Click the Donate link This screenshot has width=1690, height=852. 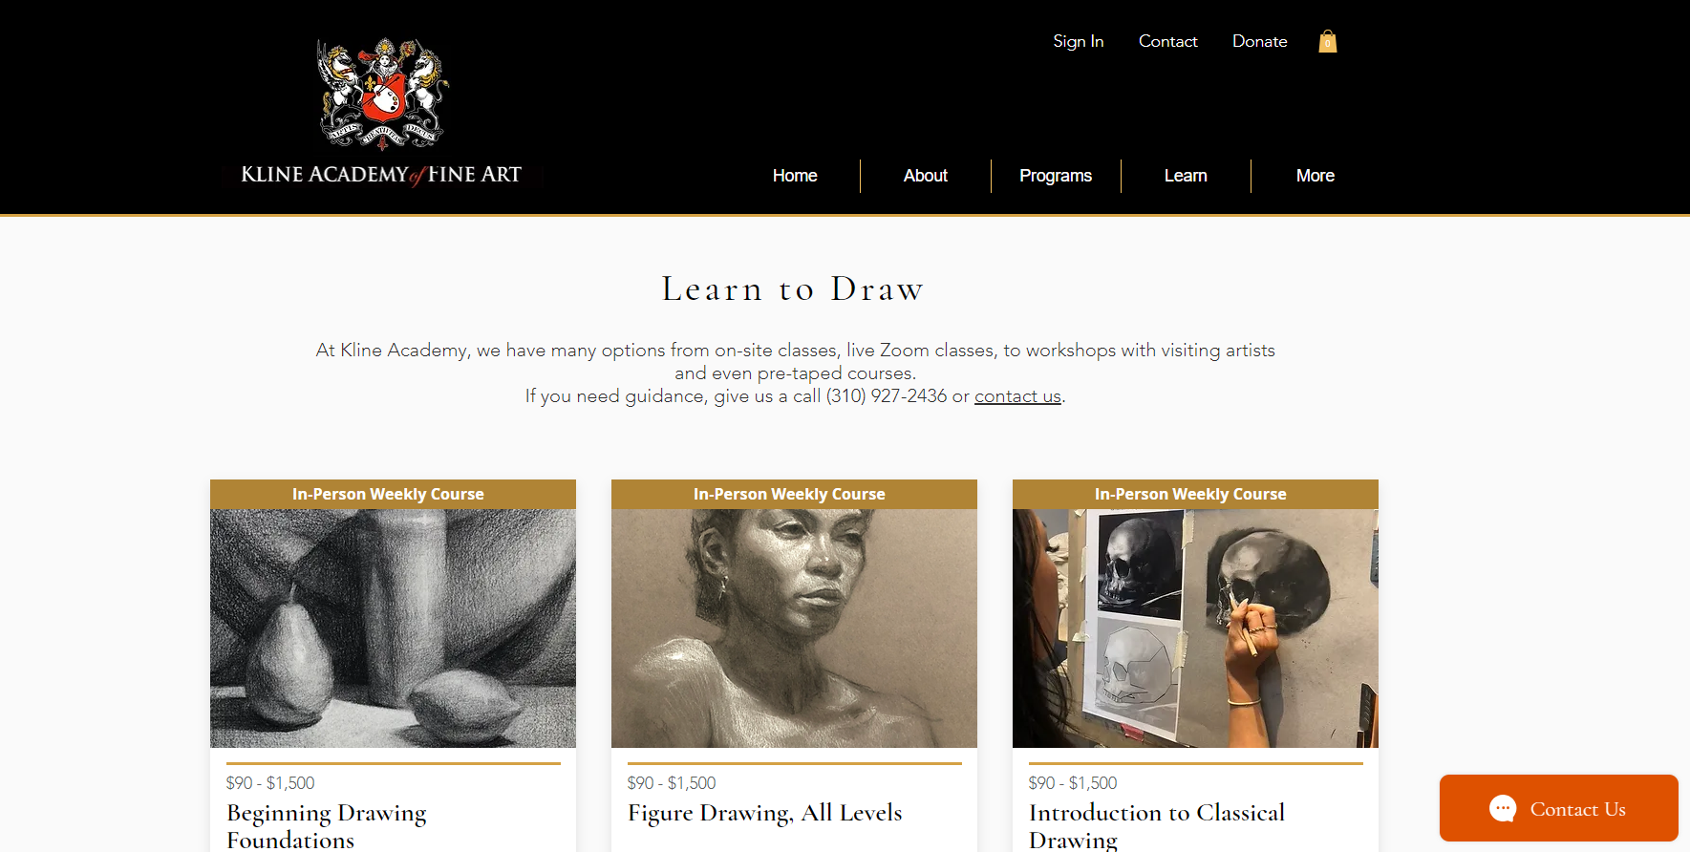click(x=1259, y=41)
